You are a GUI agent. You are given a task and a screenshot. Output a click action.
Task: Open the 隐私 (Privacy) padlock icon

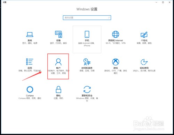click(x=58, y=89)
